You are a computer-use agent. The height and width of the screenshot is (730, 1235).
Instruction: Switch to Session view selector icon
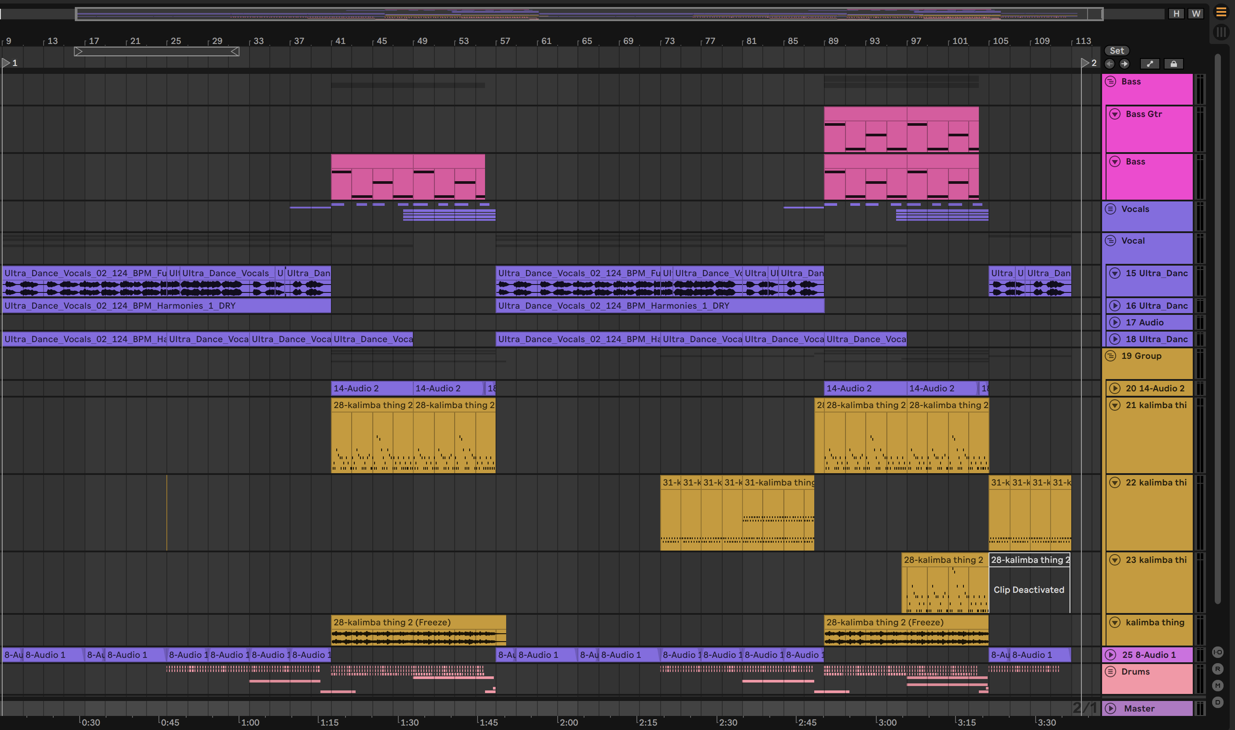tap(1221, 33)
